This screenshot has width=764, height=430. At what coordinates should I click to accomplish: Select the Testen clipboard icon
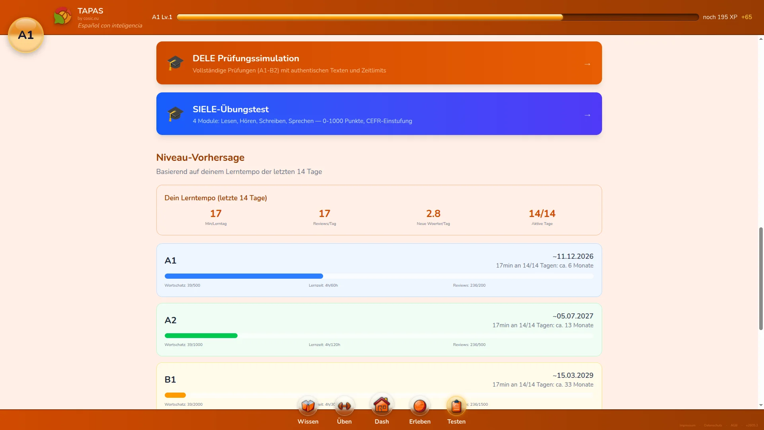(456, 406)
